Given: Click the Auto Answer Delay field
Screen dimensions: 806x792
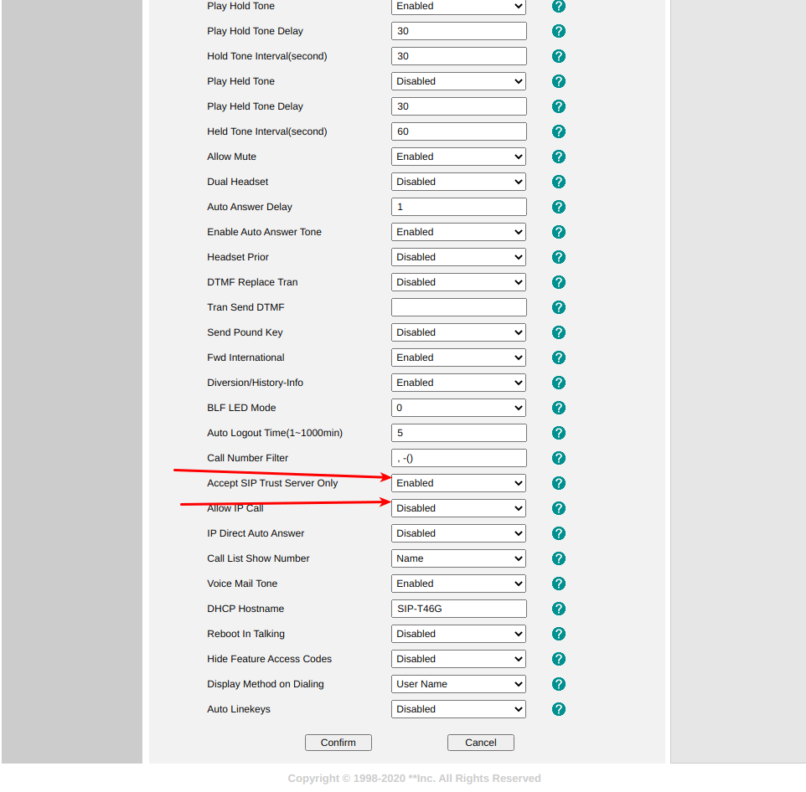Looking at the screenshot, I should click(x=458, y=207).
